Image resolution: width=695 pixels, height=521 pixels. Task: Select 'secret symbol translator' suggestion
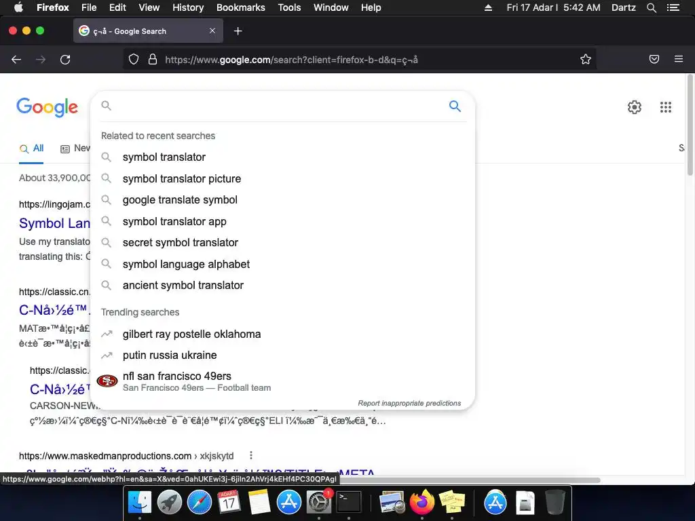282,243
